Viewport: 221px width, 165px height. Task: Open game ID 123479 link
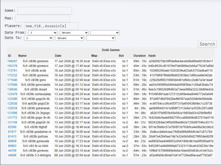point(12,94)
